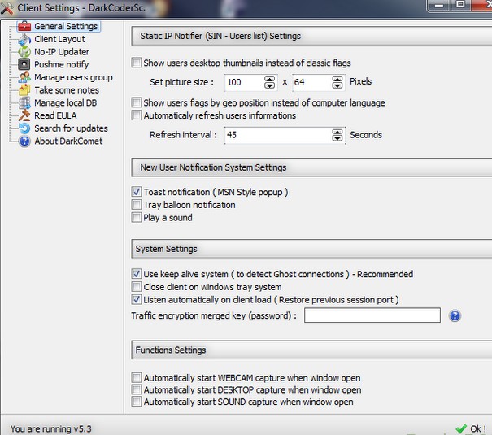Increase Refresh interval with the spinner up arrow
The height and width of the screenshot is (435, 492).
pyautogui.click(x=337, y=131)
